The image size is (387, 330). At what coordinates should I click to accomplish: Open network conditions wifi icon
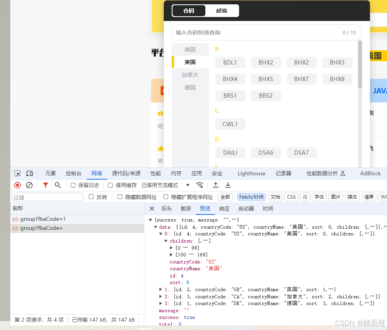pyautogui.click(x=199, y=185)
